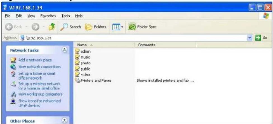
Task: Click Set up a home or small office network
Action: (x=37, y=76)
